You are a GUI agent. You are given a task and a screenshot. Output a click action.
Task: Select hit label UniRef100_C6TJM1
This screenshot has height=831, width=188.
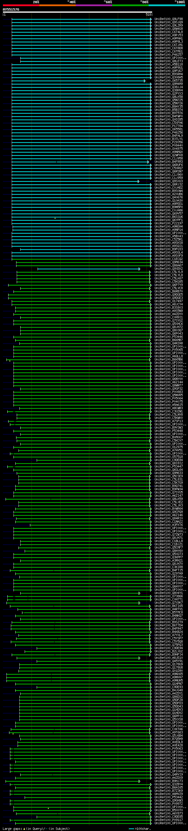tap(169, 45)
